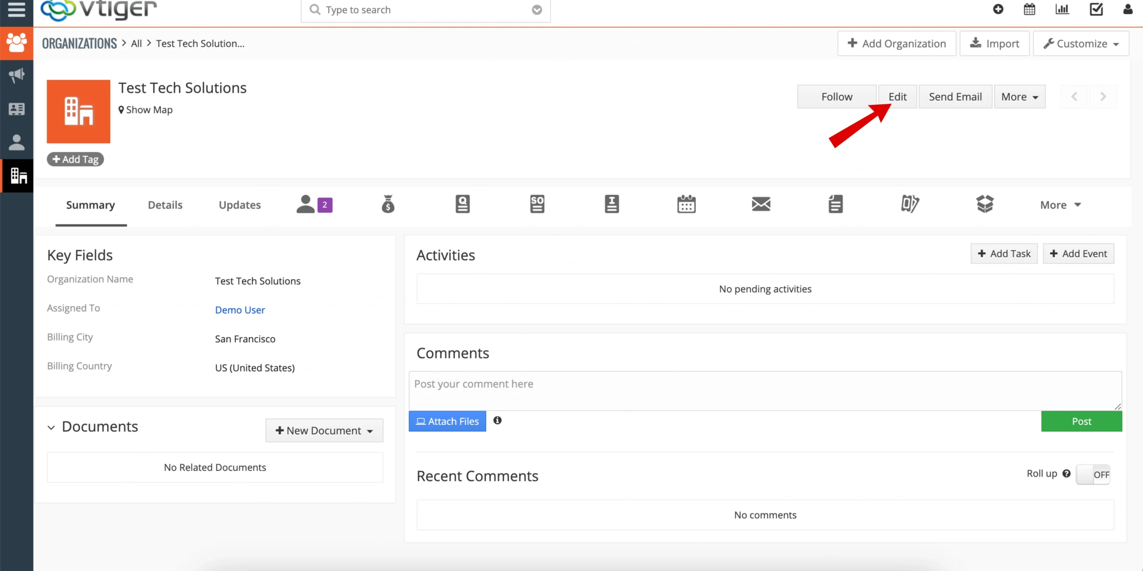
Task: Expand the New Document dropdown
Action: point(324,430)
